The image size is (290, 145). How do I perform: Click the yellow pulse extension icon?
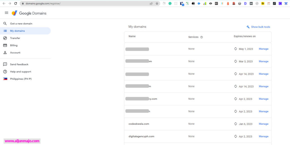[263, 3]
